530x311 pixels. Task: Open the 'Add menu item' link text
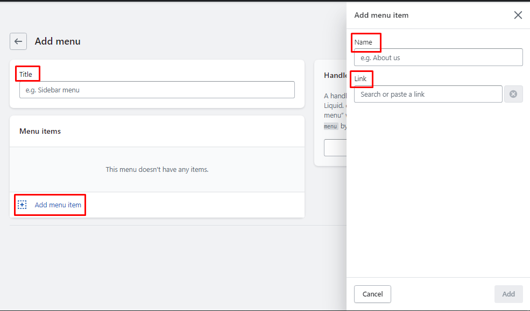pos(58,205)
